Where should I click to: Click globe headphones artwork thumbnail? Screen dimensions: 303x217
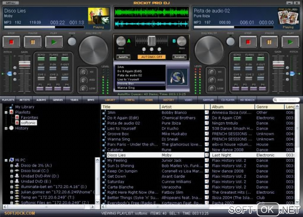177,77
